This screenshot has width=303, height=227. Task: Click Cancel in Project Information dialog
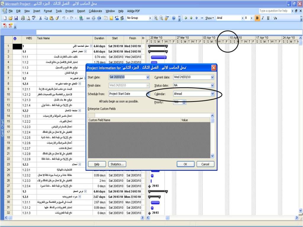205,164
